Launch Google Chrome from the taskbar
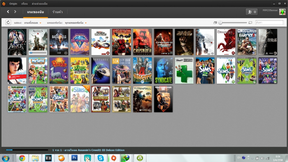The height and width of the screenshot is (162, 288). coord(22,158)
